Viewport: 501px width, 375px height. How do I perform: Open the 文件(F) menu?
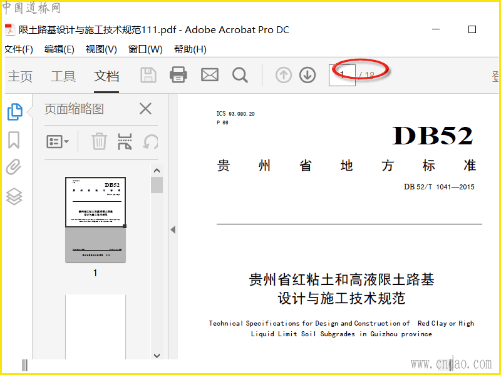[x=19, y=49]
